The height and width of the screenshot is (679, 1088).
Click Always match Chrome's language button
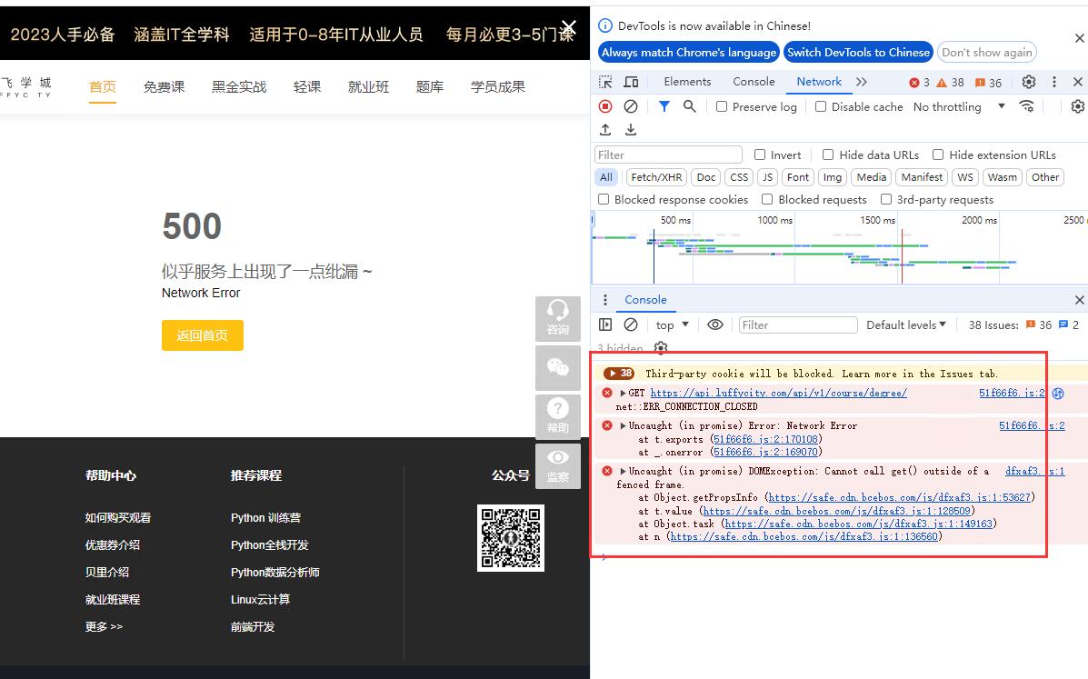click(688, 52)
